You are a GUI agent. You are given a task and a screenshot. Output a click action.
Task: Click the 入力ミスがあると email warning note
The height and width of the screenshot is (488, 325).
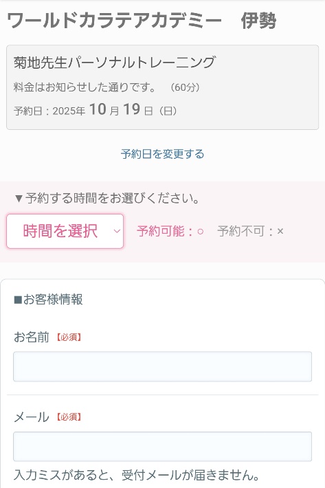137,475
